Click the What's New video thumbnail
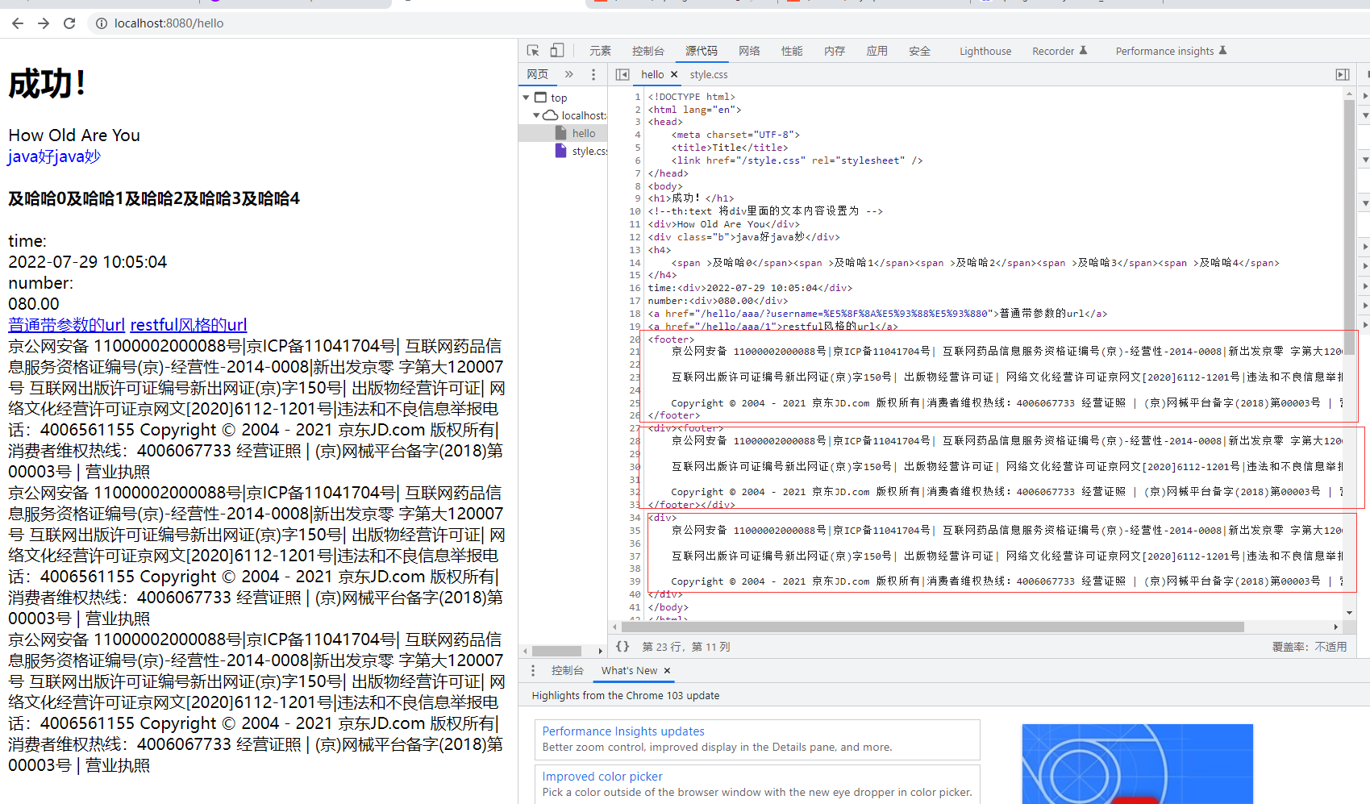 [x=1137, y=764]
